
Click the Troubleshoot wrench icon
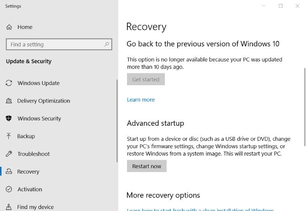(x=9, y=154)
